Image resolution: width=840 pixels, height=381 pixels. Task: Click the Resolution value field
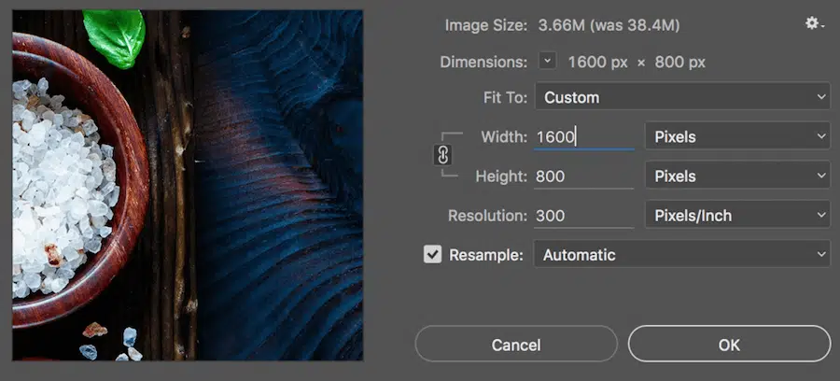[x=583, y=216]
